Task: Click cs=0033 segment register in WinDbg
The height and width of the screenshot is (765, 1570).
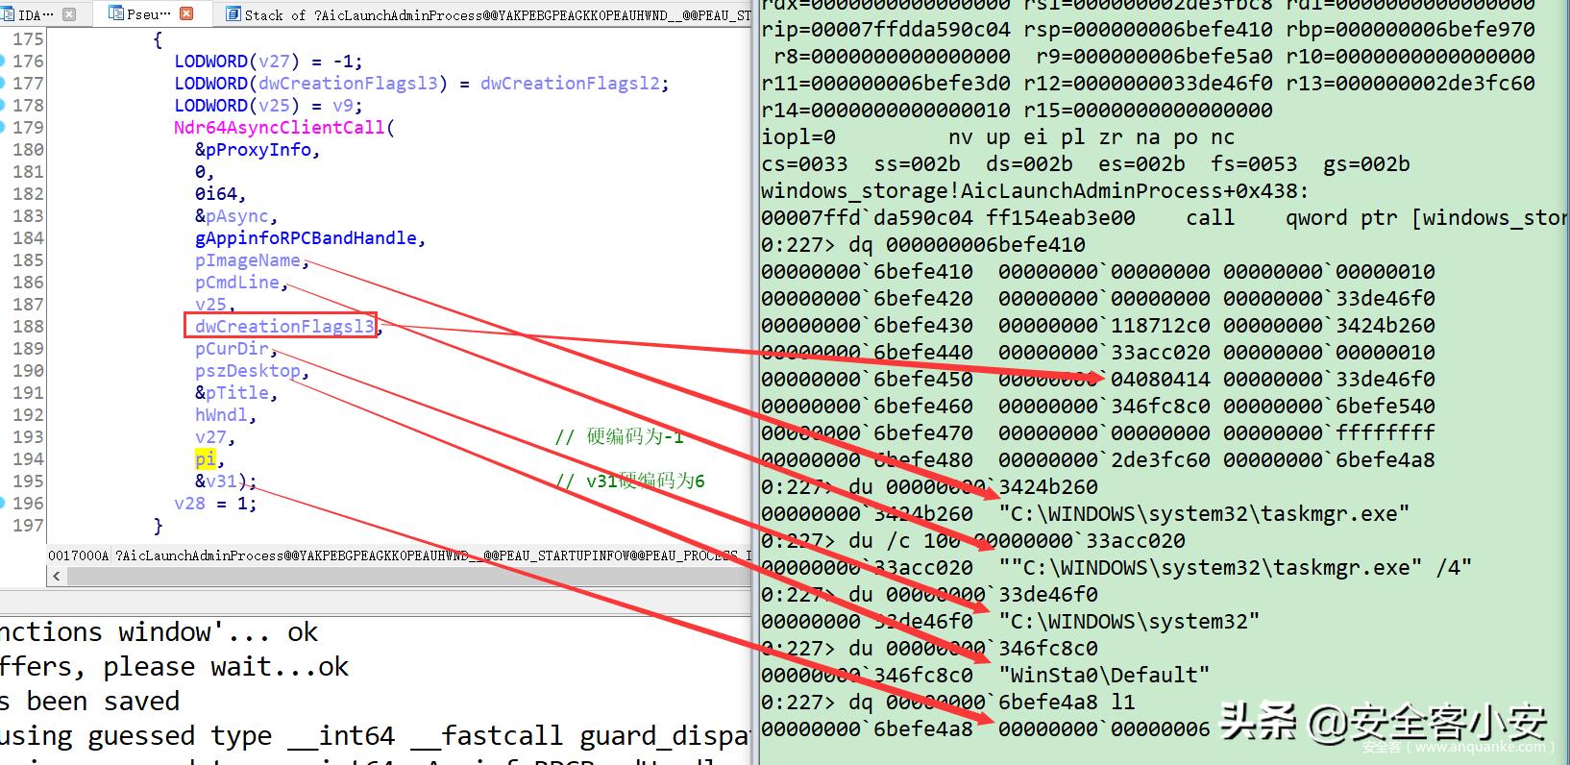Action: 804,164
